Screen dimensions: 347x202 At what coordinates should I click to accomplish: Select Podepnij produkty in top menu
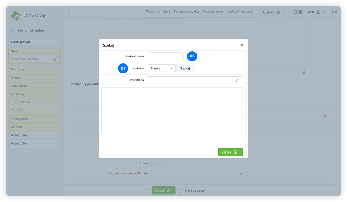tap(186, 11)
